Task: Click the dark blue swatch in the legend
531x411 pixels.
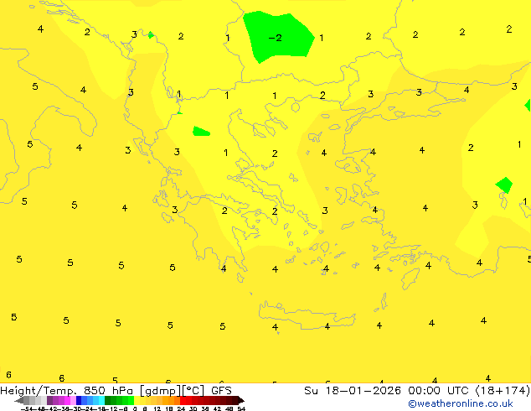Action: point(79,400)
